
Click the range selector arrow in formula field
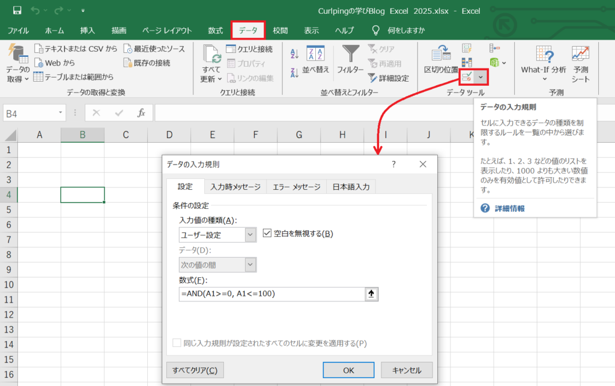point(371,294)
